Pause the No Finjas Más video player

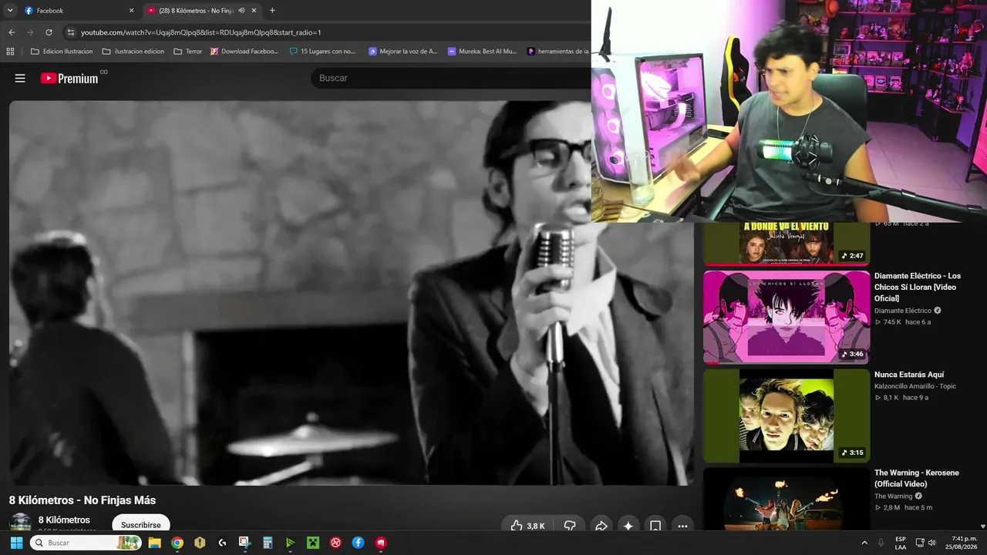click(351, 293)
